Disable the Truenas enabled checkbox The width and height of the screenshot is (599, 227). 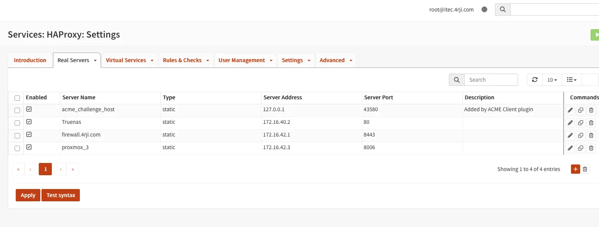click(x=29, y=122)
